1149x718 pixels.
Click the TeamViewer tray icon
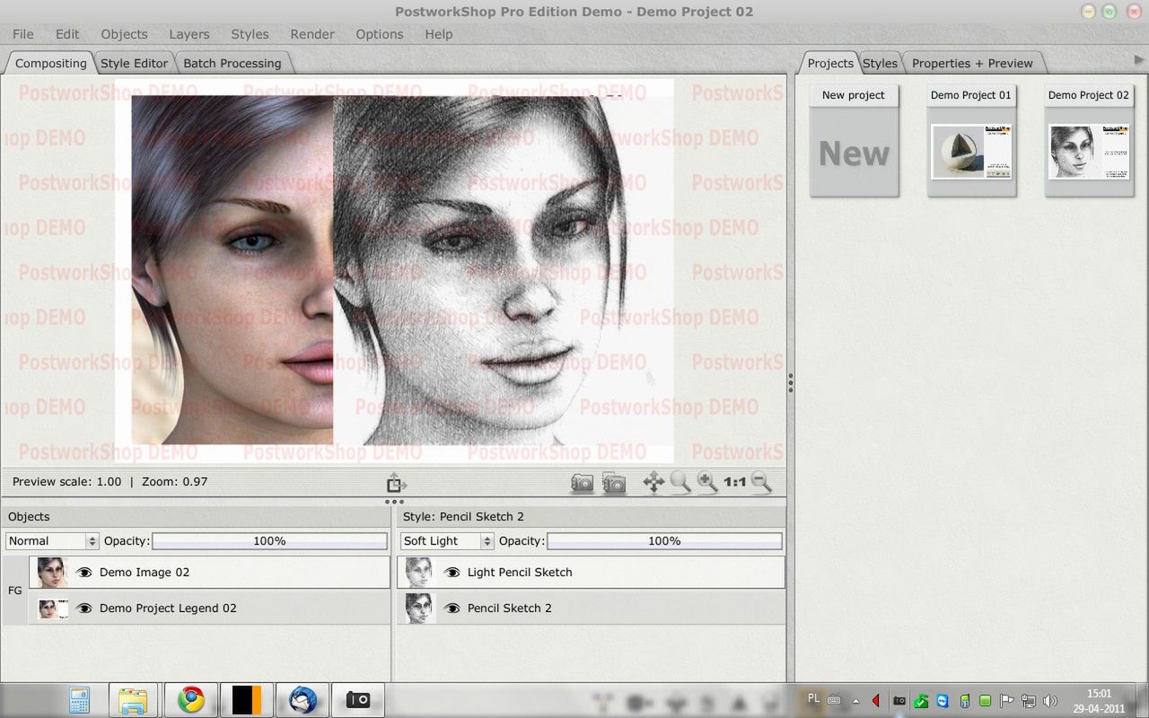pos(943,701)
